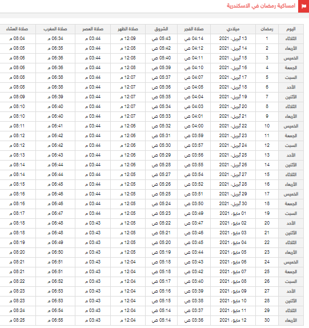Click the Maghrib time 06:55 م cell
This screenshot has height=328, width=309.
tap(55, 320)
